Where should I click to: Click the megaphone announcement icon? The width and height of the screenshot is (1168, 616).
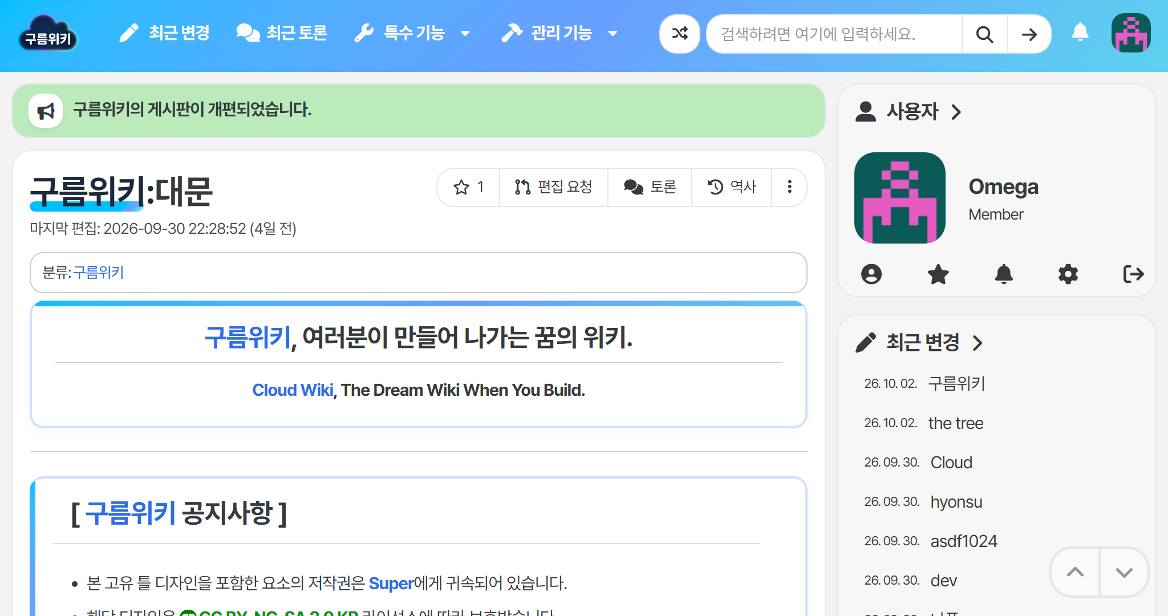[46, 111]
